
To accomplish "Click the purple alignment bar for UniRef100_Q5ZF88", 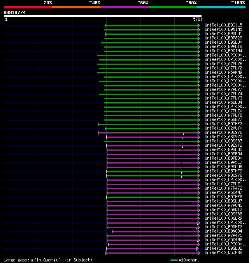I will (151, 253).
